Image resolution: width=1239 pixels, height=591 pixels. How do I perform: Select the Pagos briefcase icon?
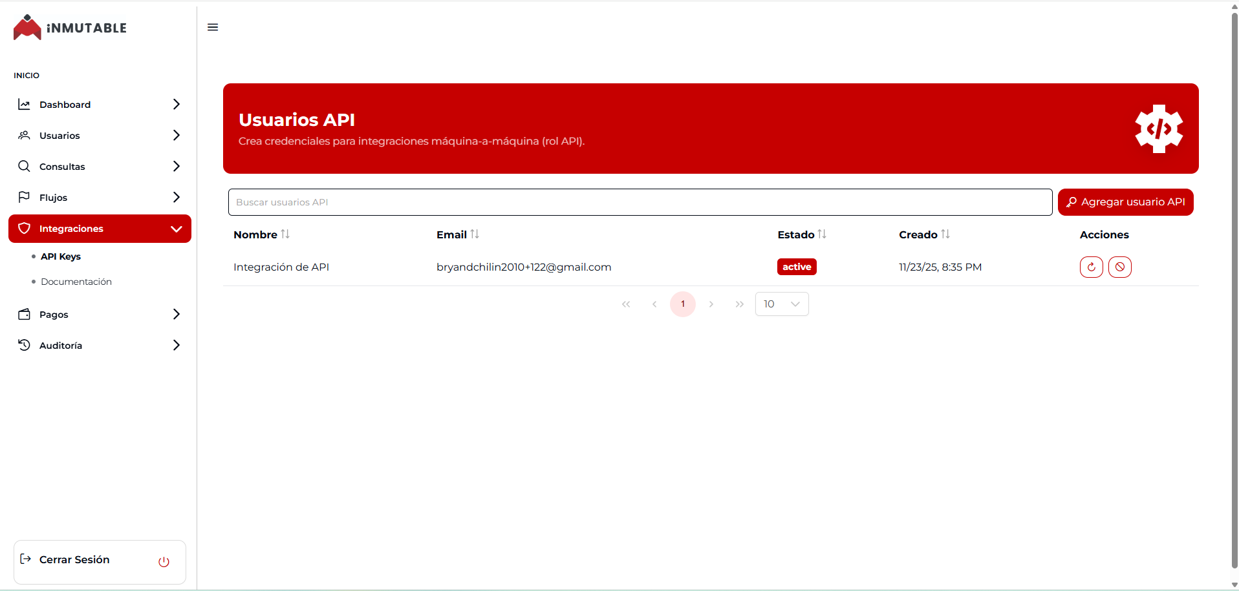pyautogui.click(x=24, y=314)
